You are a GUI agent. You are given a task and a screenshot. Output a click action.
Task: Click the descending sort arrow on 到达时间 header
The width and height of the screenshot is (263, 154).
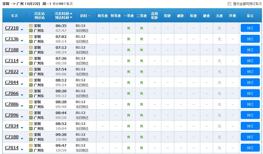pos(71,18)
